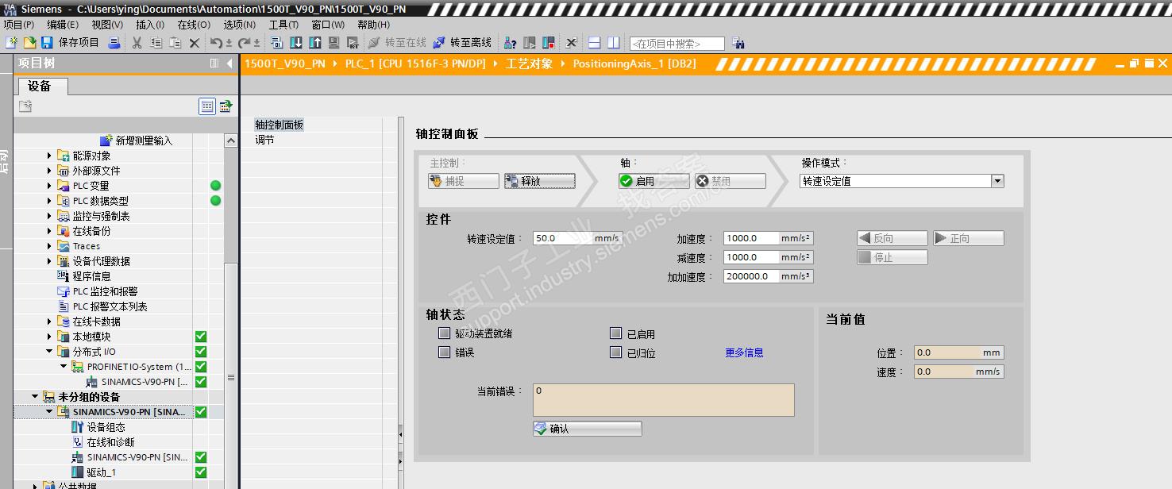Viewport: 1172px width, 489px height.
Task: Collapse the 未分组的设备 node
Action: point(35,397)
